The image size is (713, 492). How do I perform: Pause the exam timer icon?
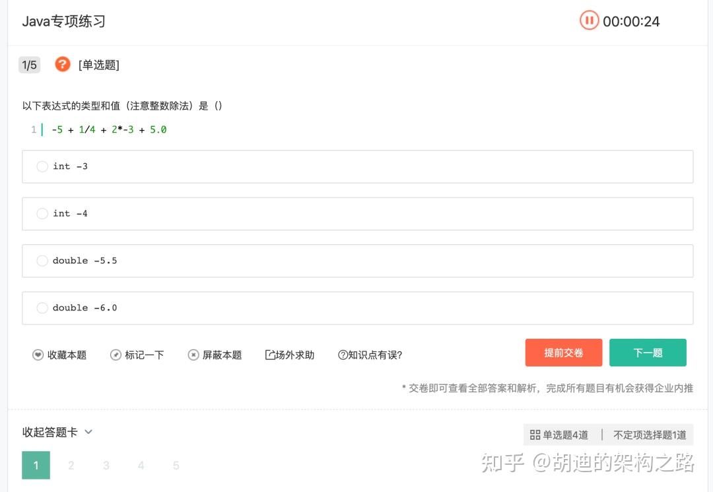pos(588,20)
